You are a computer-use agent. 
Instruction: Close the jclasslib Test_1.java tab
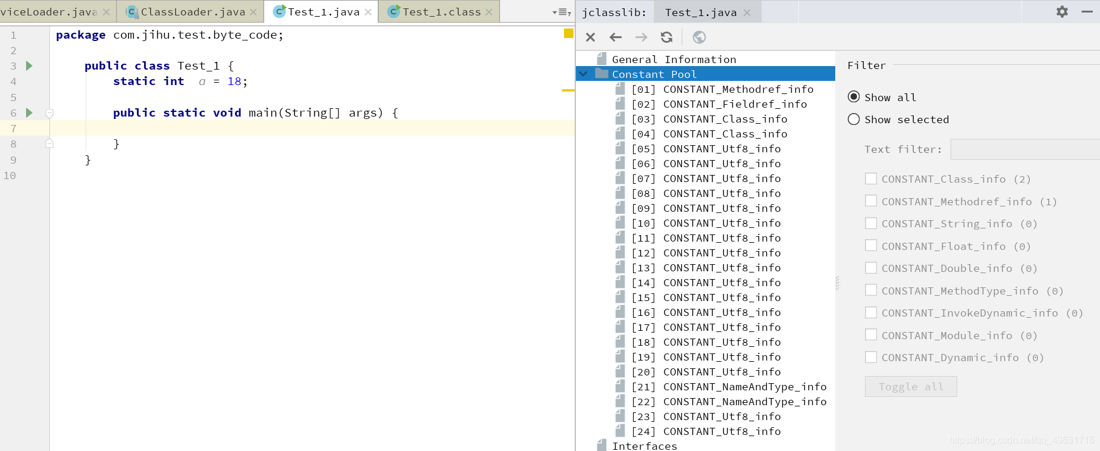coord(747,12)
